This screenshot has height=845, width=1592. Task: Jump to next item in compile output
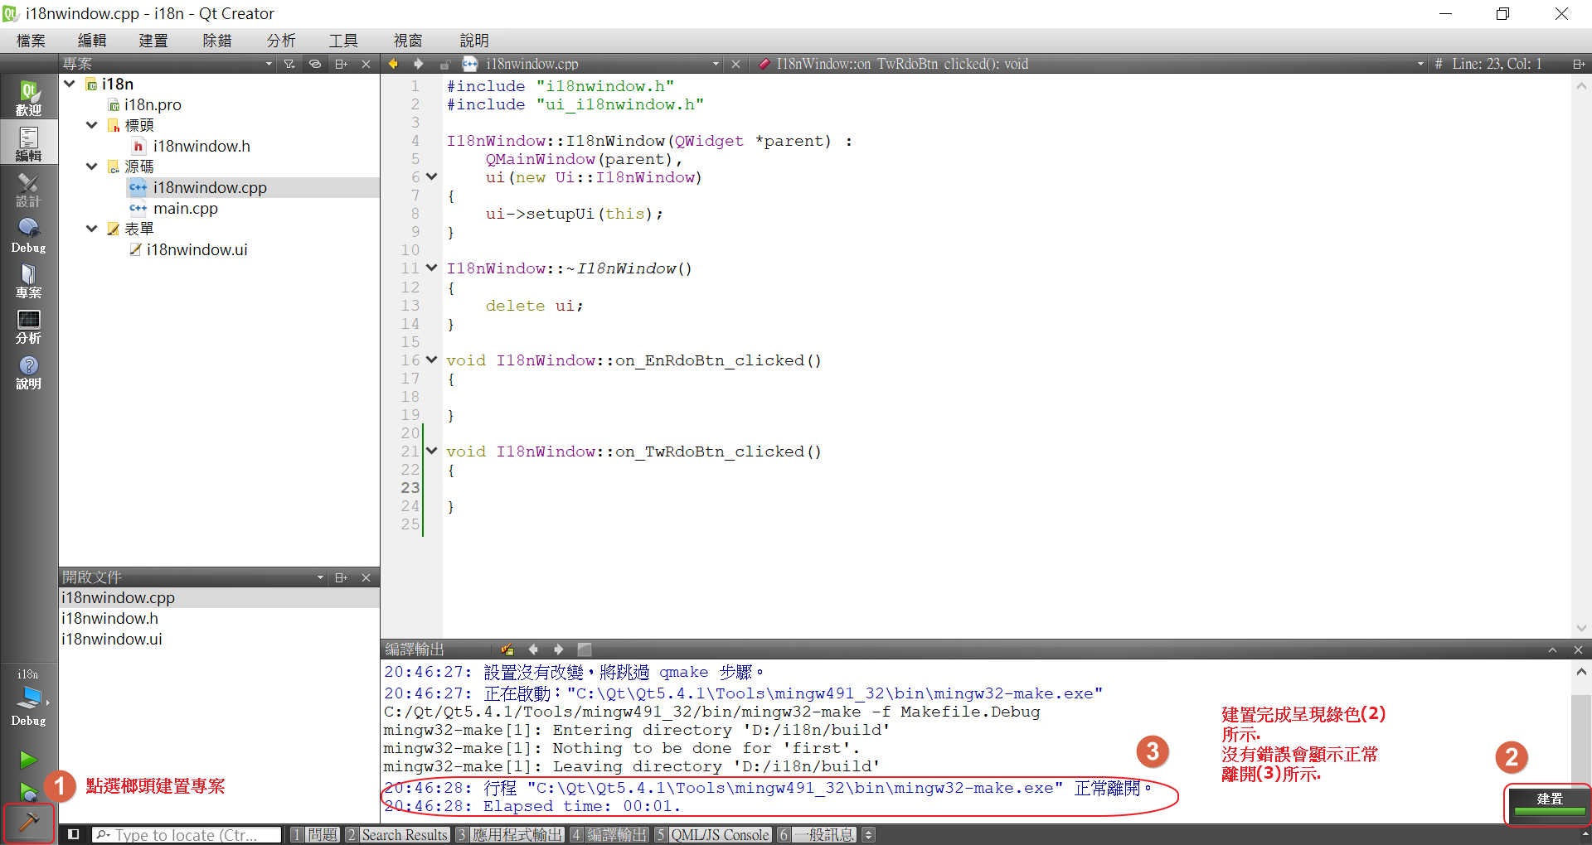(558, 649)
